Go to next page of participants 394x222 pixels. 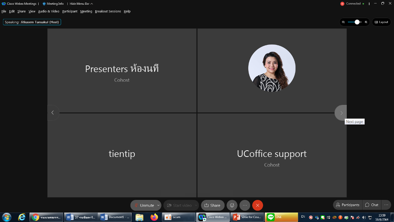click(341, 113)
